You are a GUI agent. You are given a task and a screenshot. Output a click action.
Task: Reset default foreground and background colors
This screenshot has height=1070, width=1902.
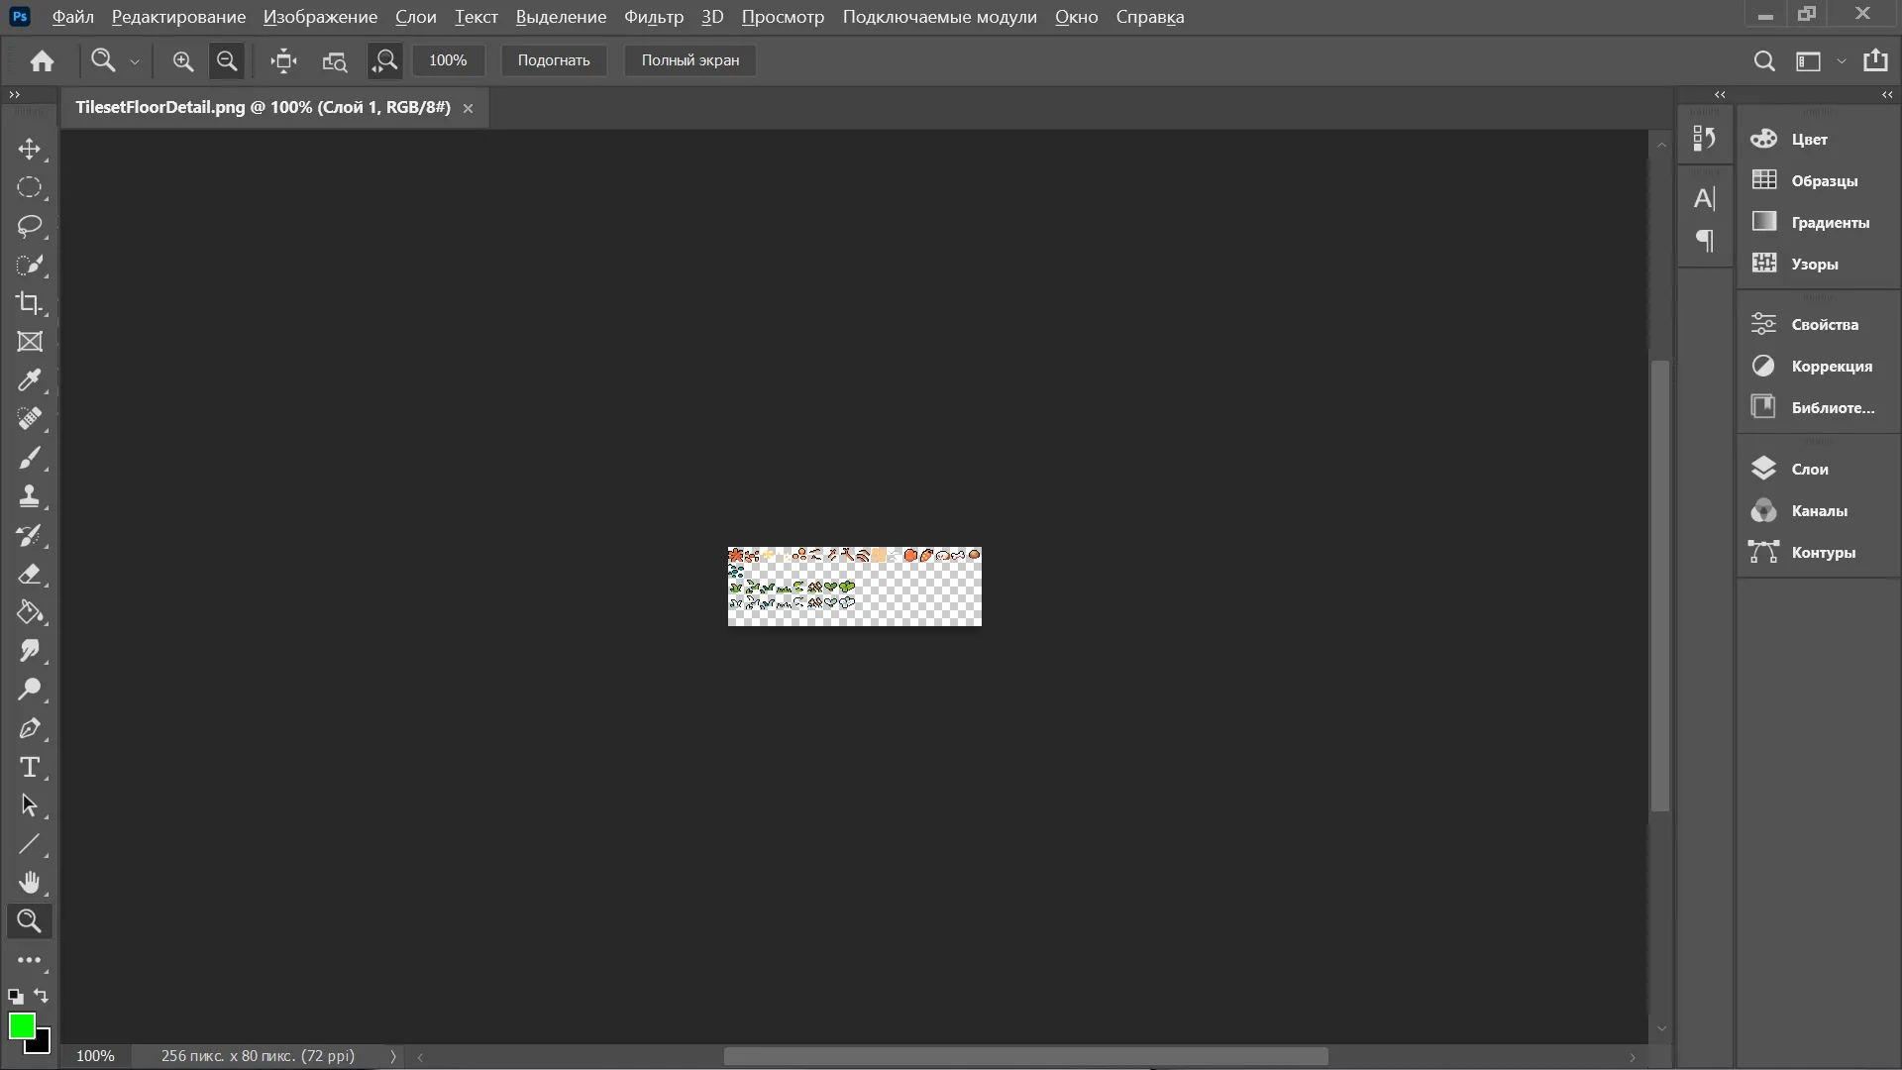[15, 997]
